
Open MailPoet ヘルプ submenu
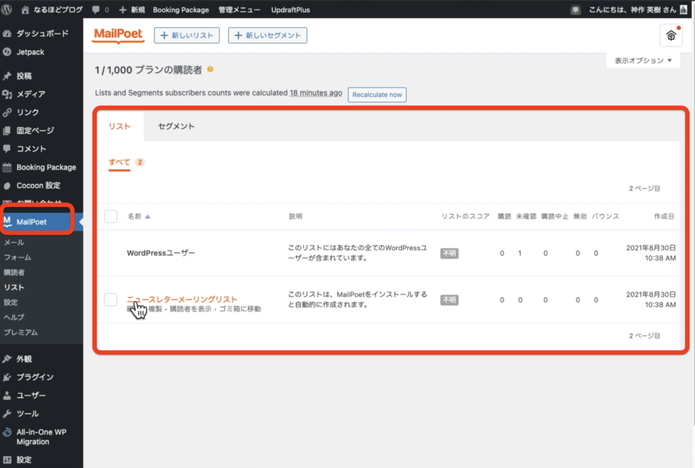[x=14, y=317]
